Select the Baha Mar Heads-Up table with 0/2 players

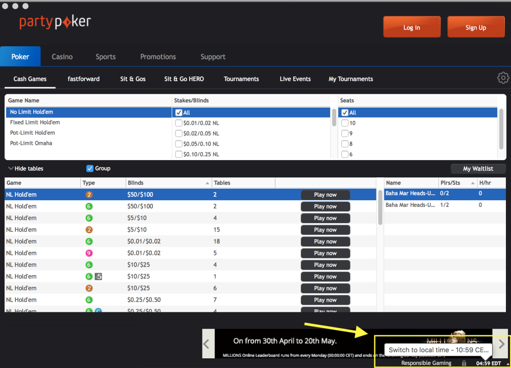tap(445, 193)
